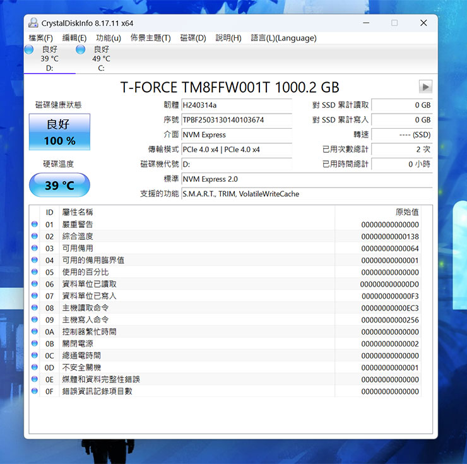Select the 02 綜合溫度 row
Screen dimensions: 467x464
[x=225, y=236]
